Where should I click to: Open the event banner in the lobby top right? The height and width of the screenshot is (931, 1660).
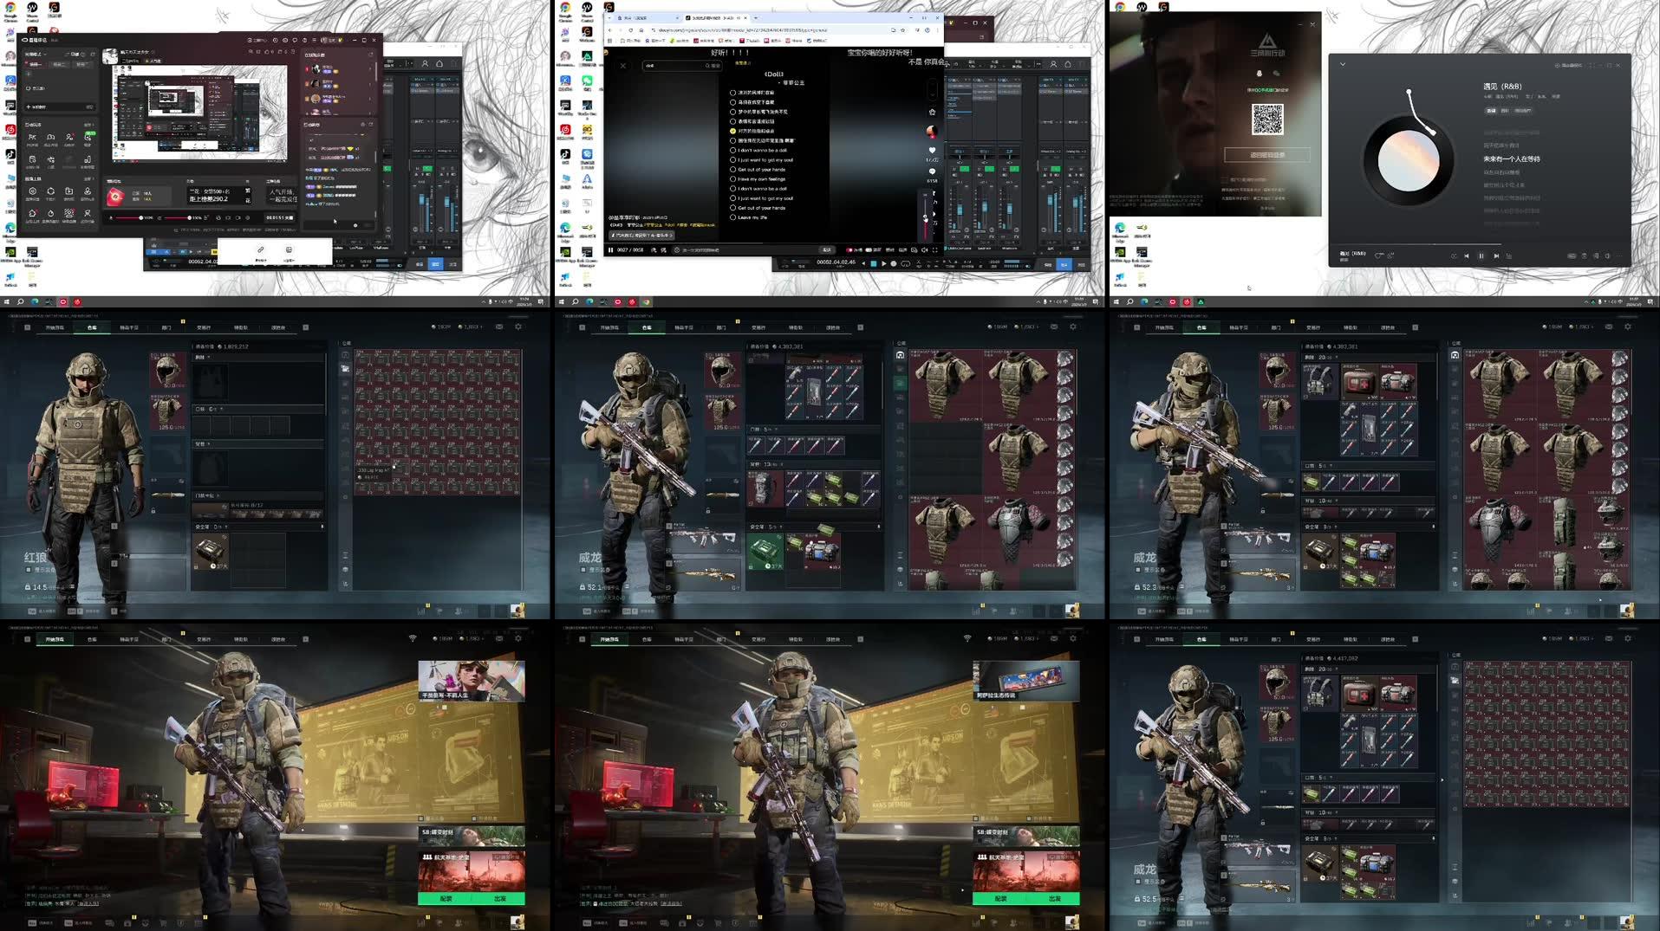tap(471, 680)
